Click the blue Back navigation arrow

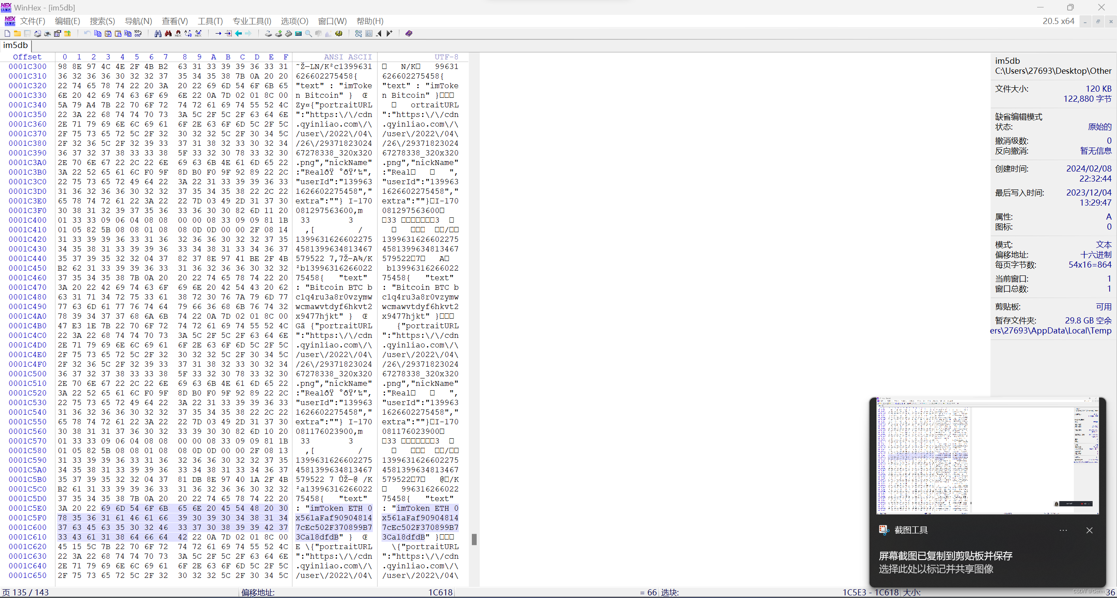coord(238,34)
